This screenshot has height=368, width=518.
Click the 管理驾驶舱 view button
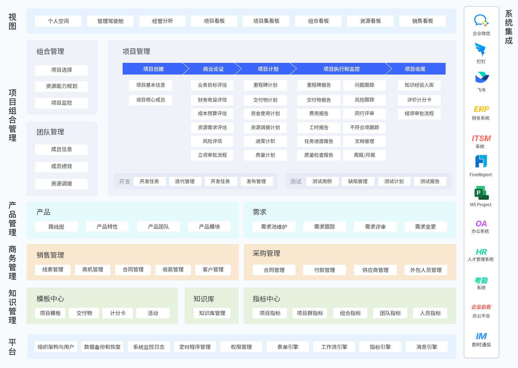[110, 21]
